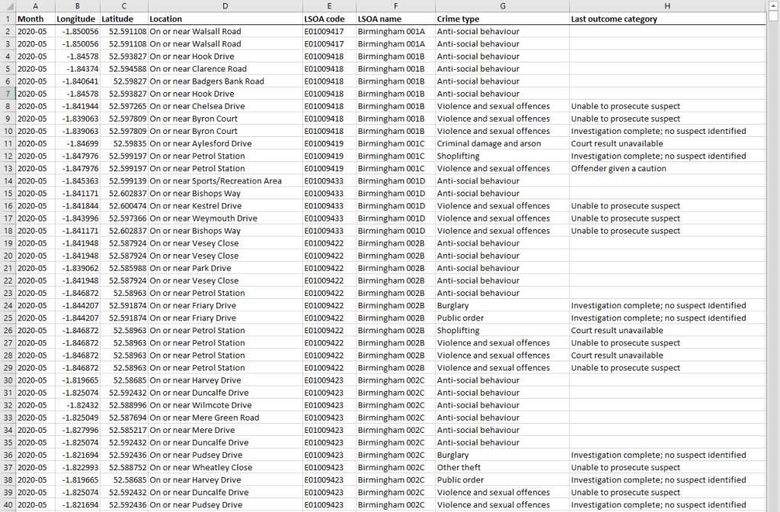Click the row 26 header number
780x512 pixels.
click(7, 330)
